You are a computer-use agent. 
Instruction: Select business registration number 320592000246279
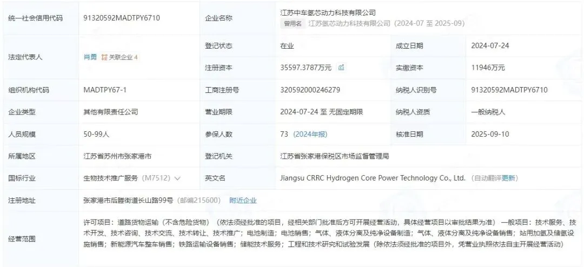(310, 90)
